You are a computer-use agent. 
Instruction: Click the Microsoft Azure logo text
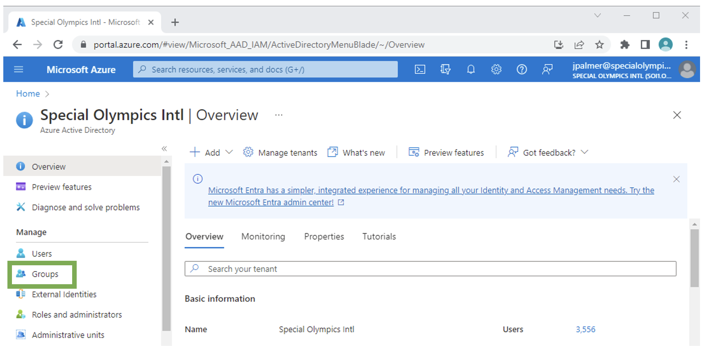81,70
